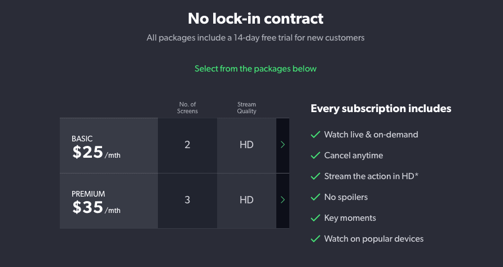Click the Premium plan HD stream quality cell

[246, 201]
